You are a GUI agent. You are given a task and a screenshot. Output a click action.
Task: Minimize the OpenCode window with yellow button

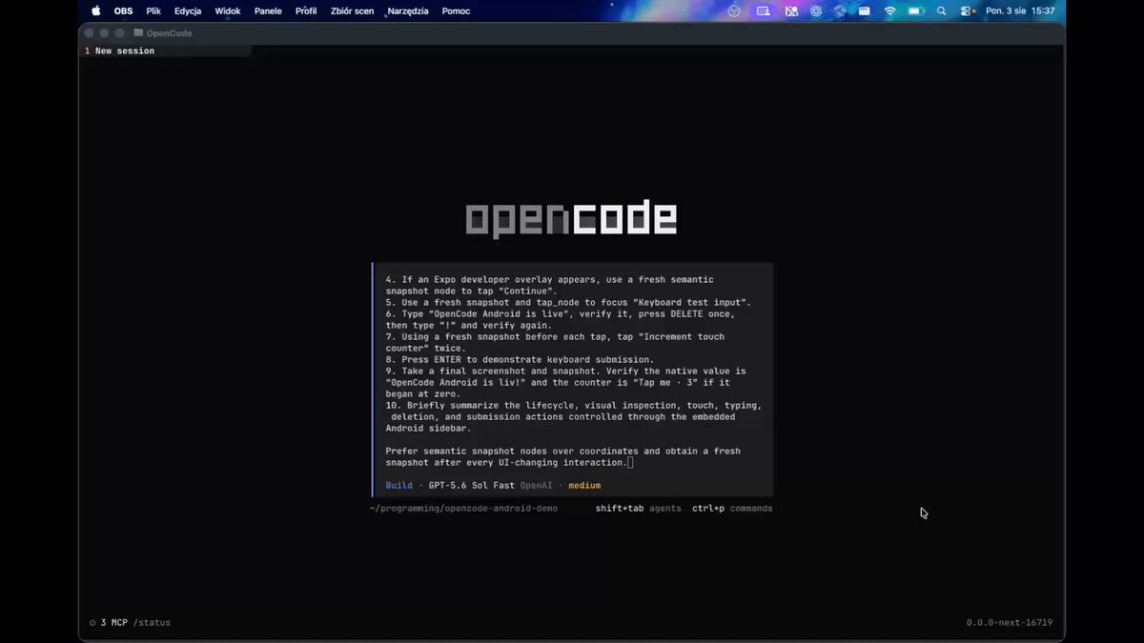(105, 33)
